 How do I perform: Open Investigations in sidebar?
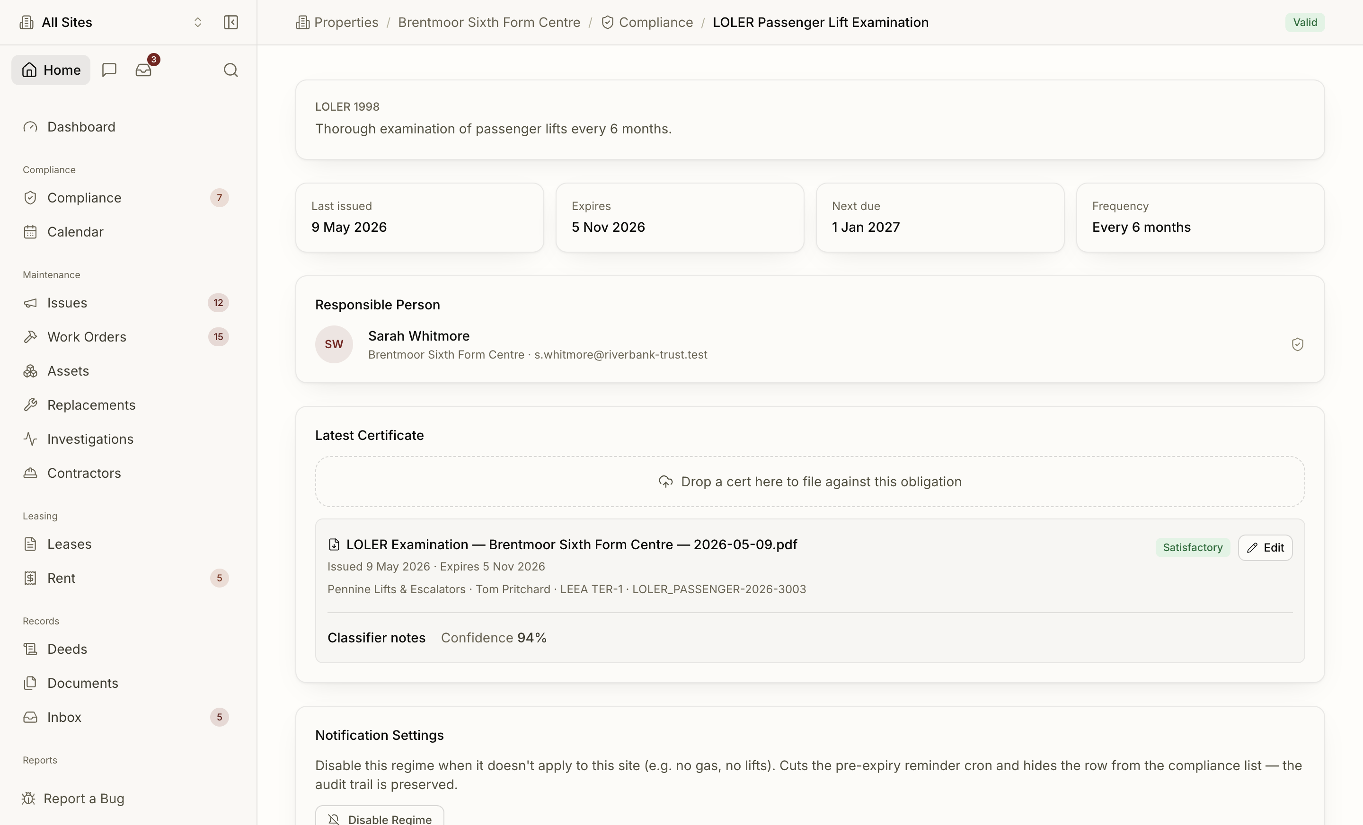coord(126,439)
